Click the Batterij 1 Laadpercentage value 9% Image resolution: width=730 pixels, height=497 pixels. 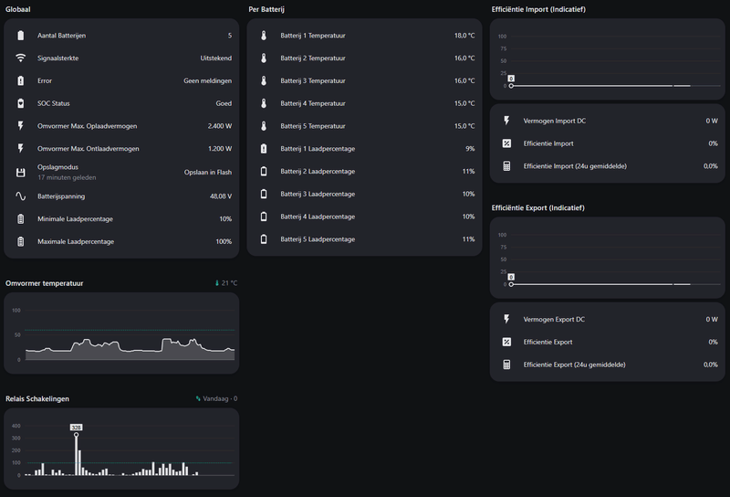pos(470,149)
